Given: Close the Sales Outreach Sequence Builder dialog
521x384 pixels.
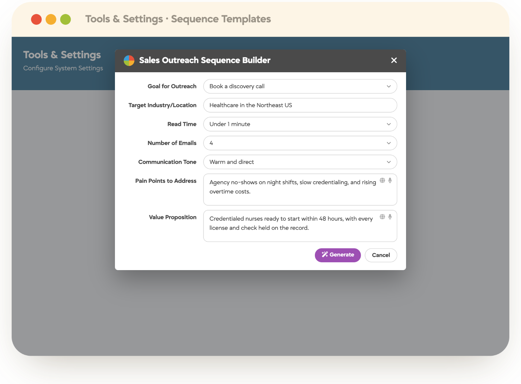Looking at the screenshot, I should coord(394,60).
